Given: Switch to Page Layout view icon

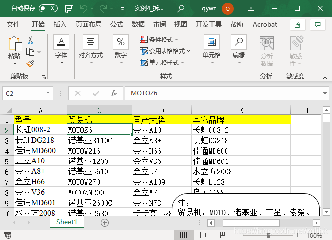Looking at the screenshot, I should 204,235.
